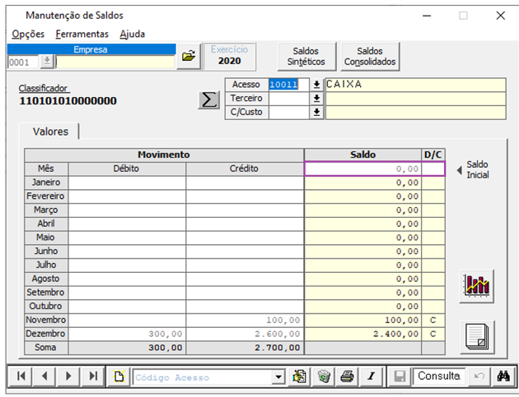Click the Saldos Consolidados button
The height and width of the screenshot is (397, 519).
(x=370, y=56)
